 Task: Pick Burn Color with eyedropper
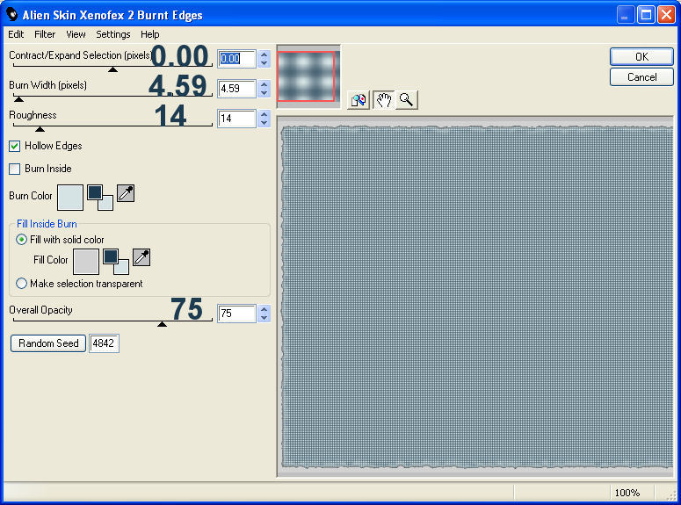coord(126,193)
